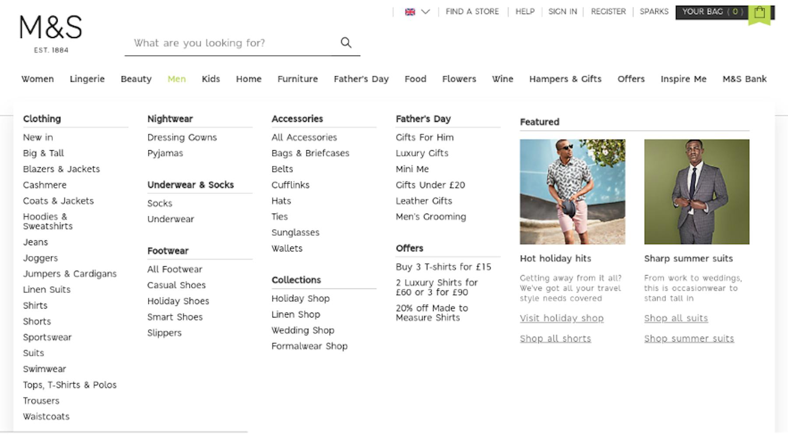This screenshot has height=440, width=788.
Task: Open the Food menu
Action: (415, 79)
